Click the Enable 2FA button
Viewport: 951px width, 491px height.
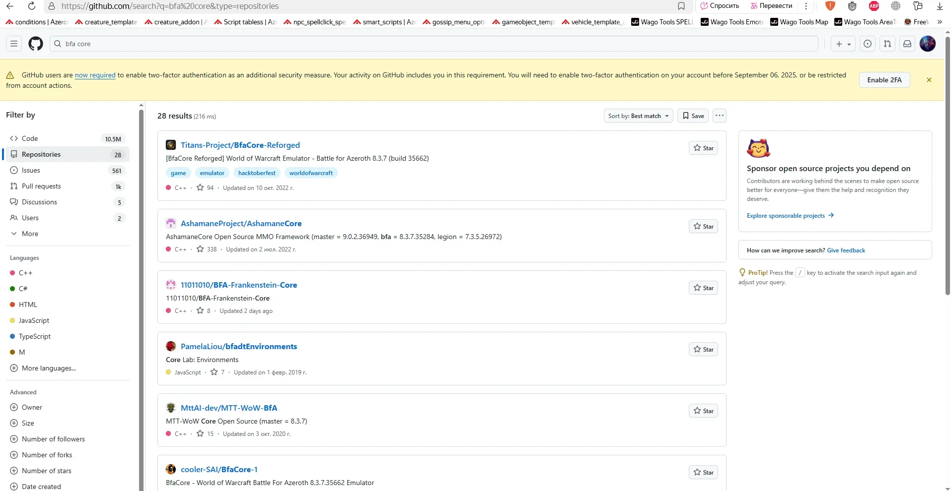point(884,80)
